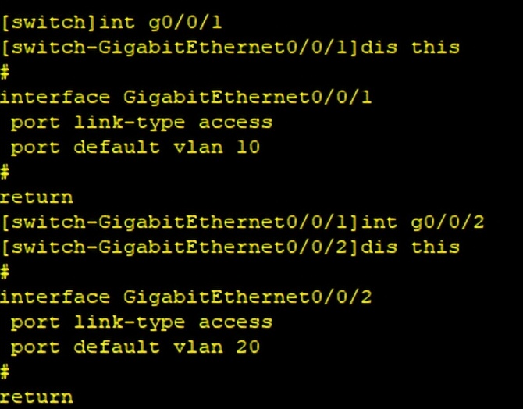Click the first "return" line
The height and width of the screenshot is (409, 523).
[x=36, y=197]
